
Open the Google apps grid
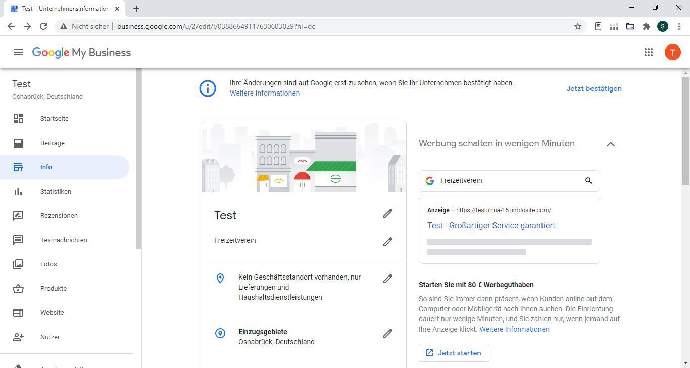coord(649,52)
